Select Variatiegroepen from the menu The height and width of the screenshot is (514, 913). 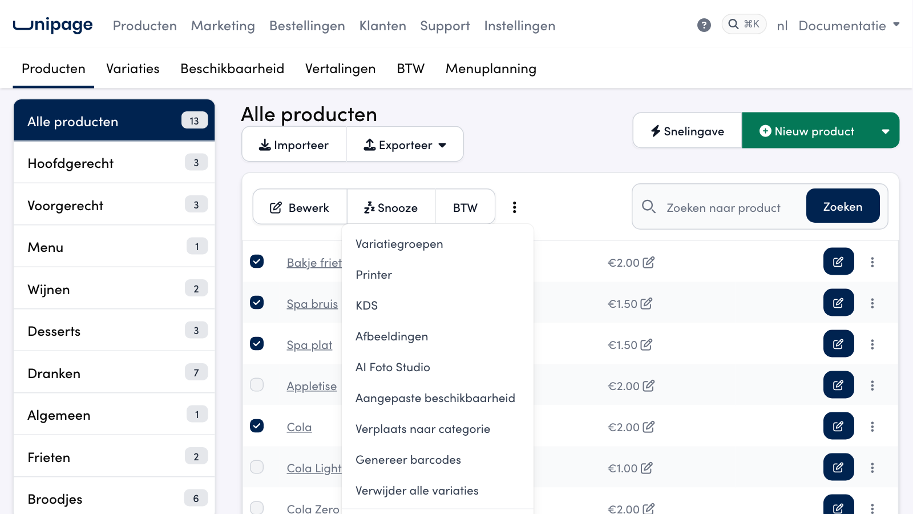(438, 244)
